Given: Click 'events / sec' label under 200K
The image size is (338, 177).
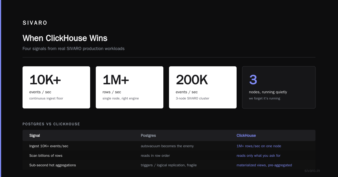Looking at the screenshot, I should tap(187, 92).
